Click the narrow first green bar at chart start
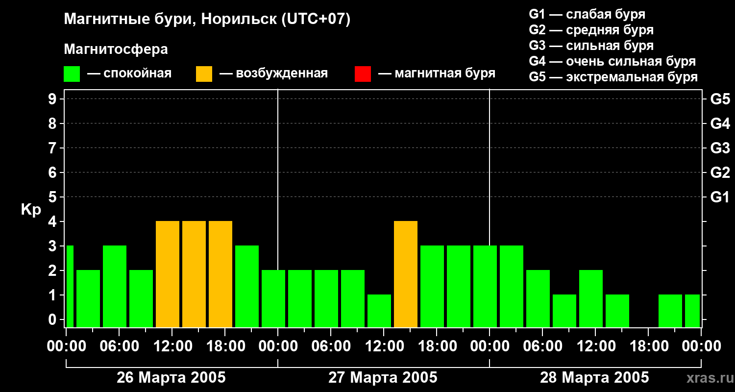Image resolution: width=735 pixels, height=392 pixels. point(70,286)
